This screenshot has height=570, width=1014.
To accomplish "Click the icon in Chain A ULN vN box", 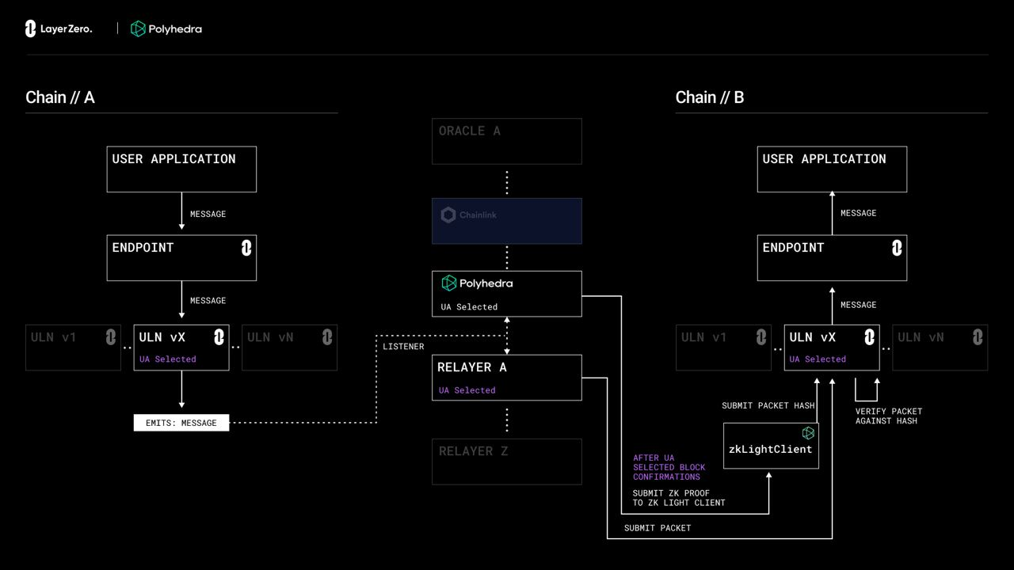I will point(327,337).
